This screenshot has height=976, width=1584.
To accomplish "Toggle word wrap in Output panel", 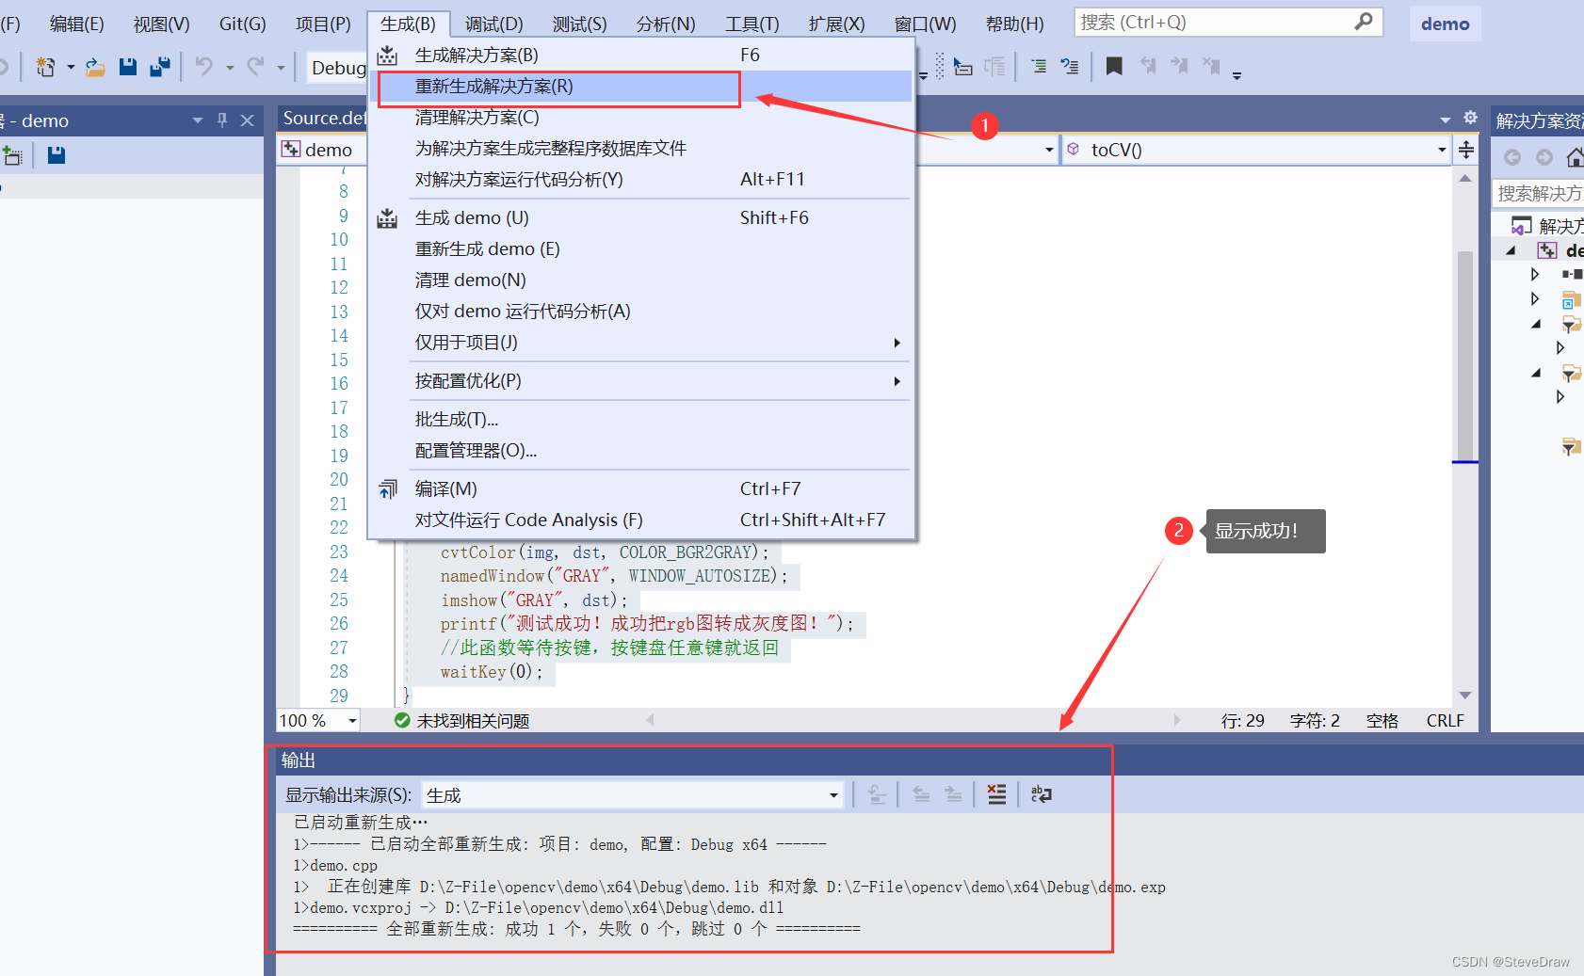I will click(x=1041, y=794).
